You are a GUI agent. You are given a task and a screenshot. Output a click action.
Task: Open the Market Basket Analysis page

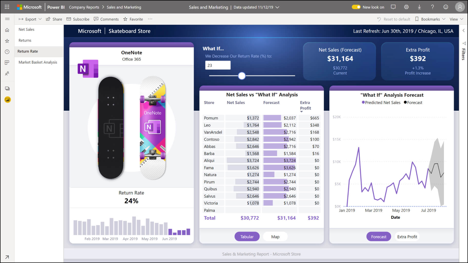(38, 62)
